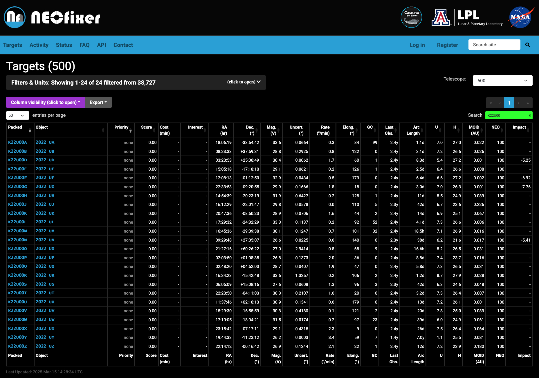Sort by the Impact column header
The width and height of the screenshot is (539, 378).
[x=519, y=127]
